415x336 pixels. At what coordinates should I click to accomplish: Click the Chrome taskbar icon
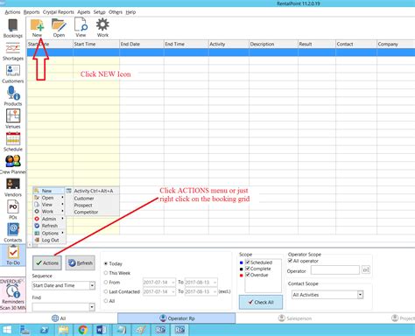pyautogui.click(x=83, y=330)
